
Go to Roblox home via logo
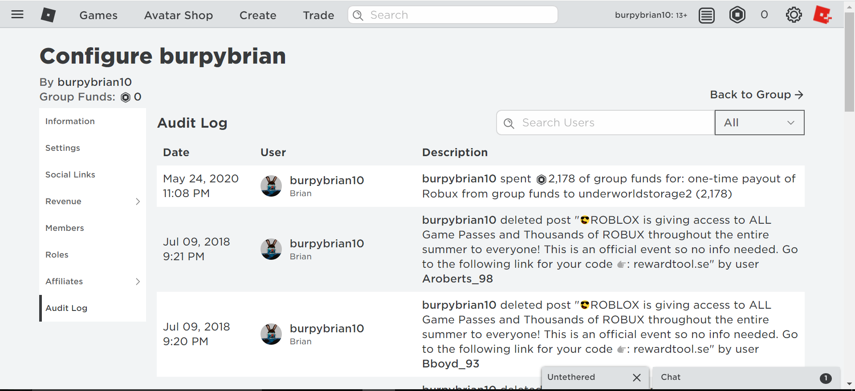pyautogui.click(x=48, y=15)
